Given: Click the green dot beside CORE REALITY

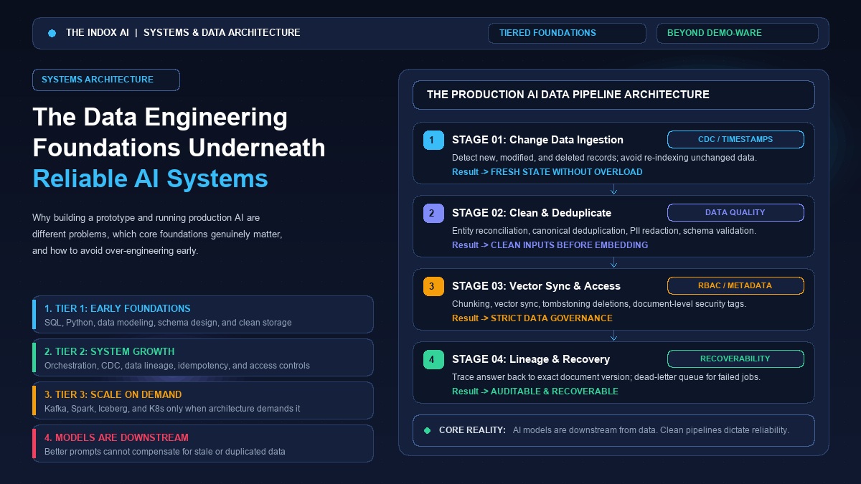Looking at the screenshot, I should (x=428, y=430).
